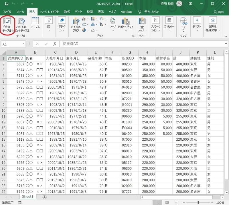Insert a pie chart
This screenshot has width=229, height=205.
[x=84, y=30]
